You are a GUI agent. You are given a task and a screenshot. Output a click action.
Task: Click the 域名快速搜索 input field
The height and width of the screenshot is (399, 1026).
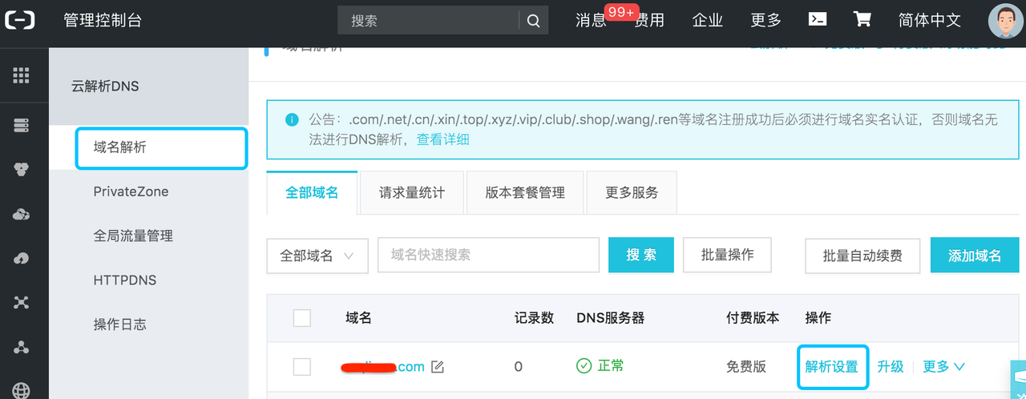click(488, 256)
